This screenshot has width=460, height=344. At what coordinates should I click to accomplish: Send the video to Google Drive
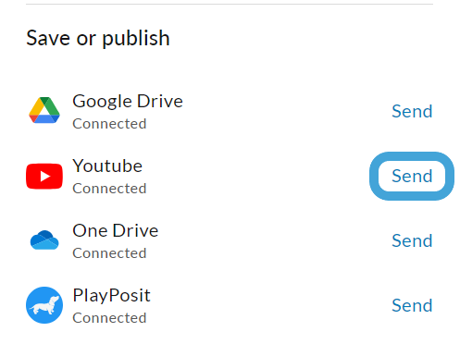pos(412,111)
